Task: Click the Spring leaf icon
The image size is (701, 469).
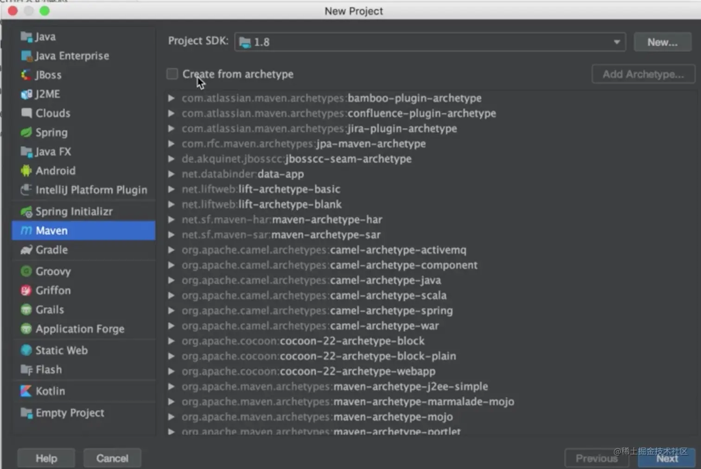Action: (x=26, y=132)
